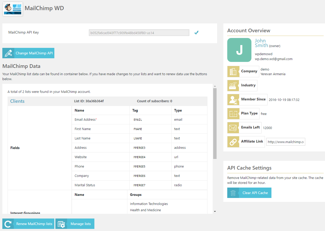Click Count of subscribers: 0 text

154,101
